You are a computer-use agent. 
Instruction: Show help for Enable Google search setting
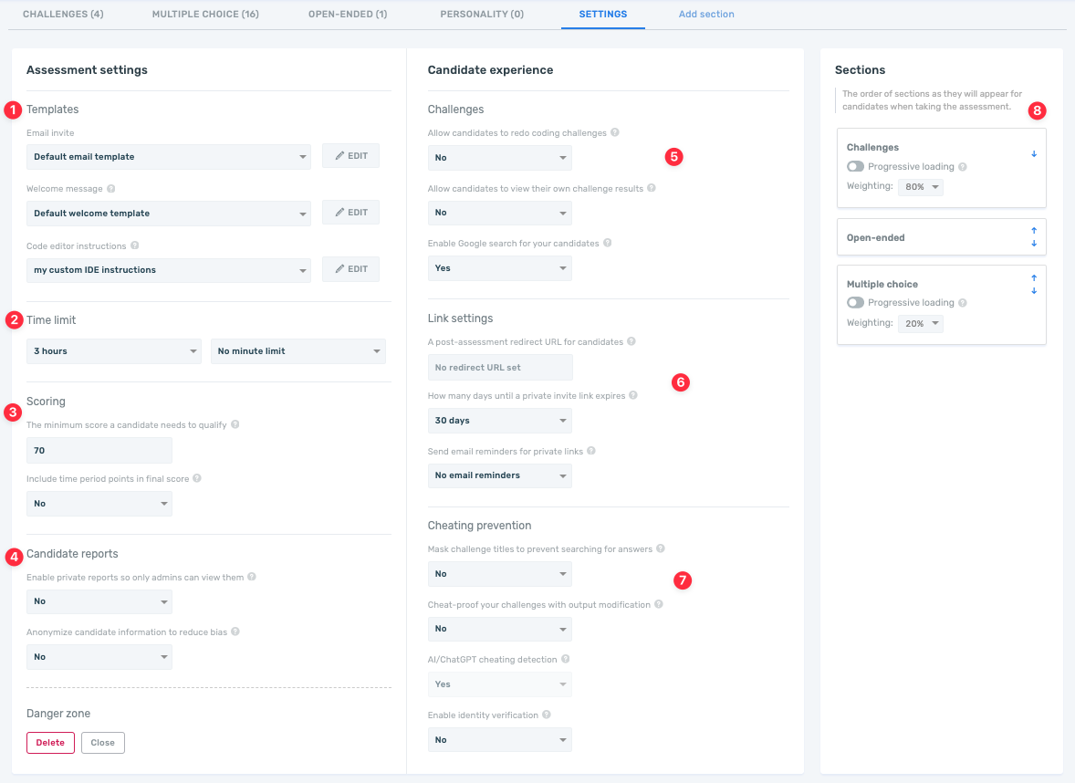(x=608, y=244)
